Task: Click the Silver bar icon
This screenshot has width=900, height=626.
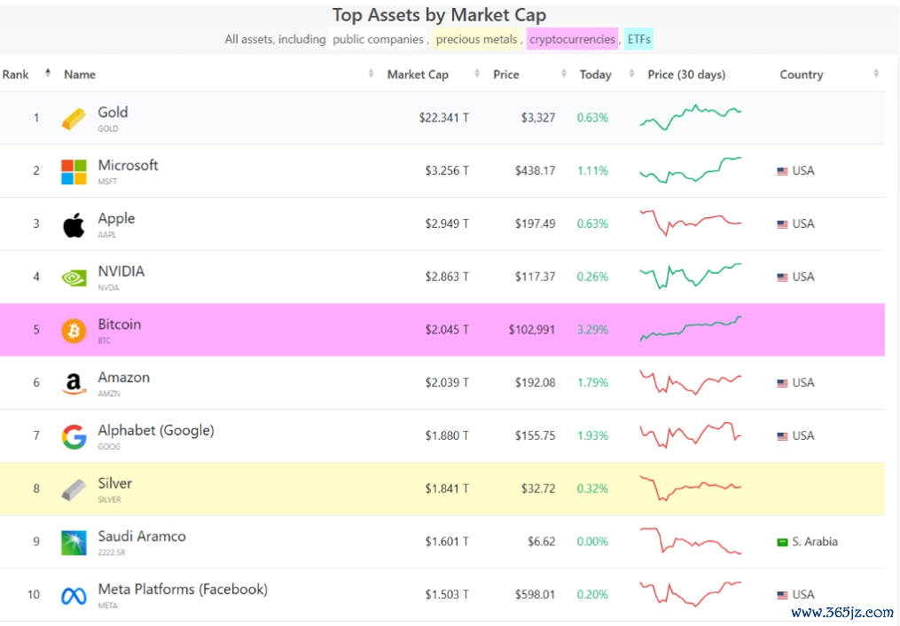Action: tap(74, 489)
